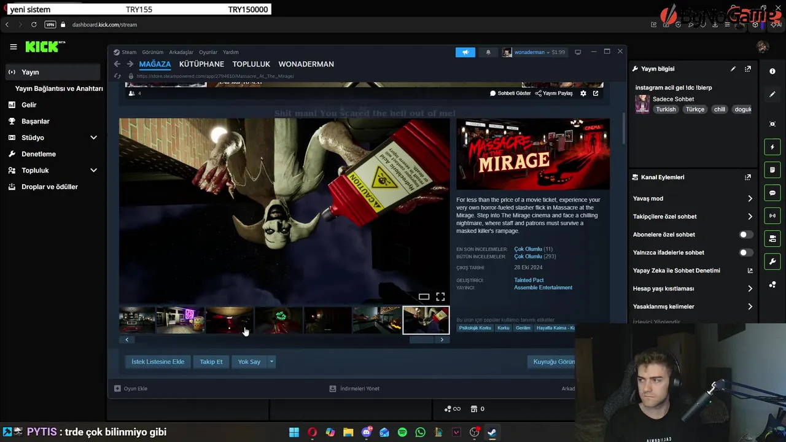Expand Hesap yaşı kısıtlaması options

pyautogui.click(x=750, y=289)
